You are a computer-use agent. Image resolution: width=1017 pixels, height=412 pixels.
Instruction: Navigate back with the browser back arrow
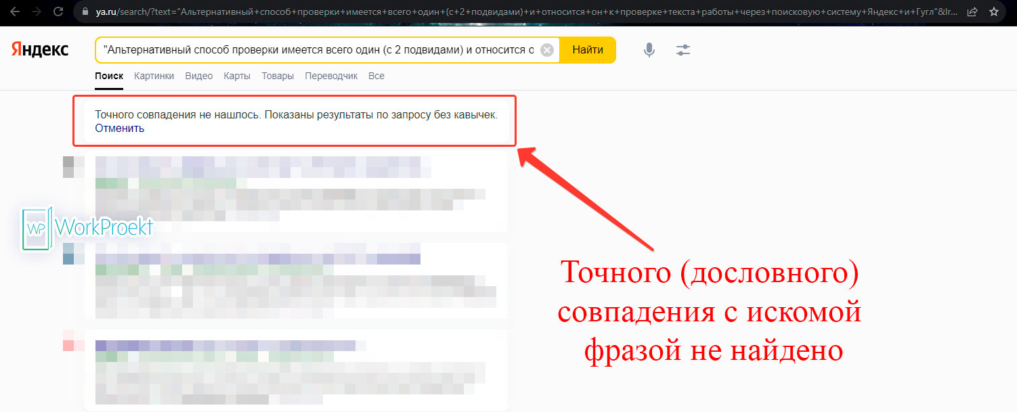(x=15, y=12)
